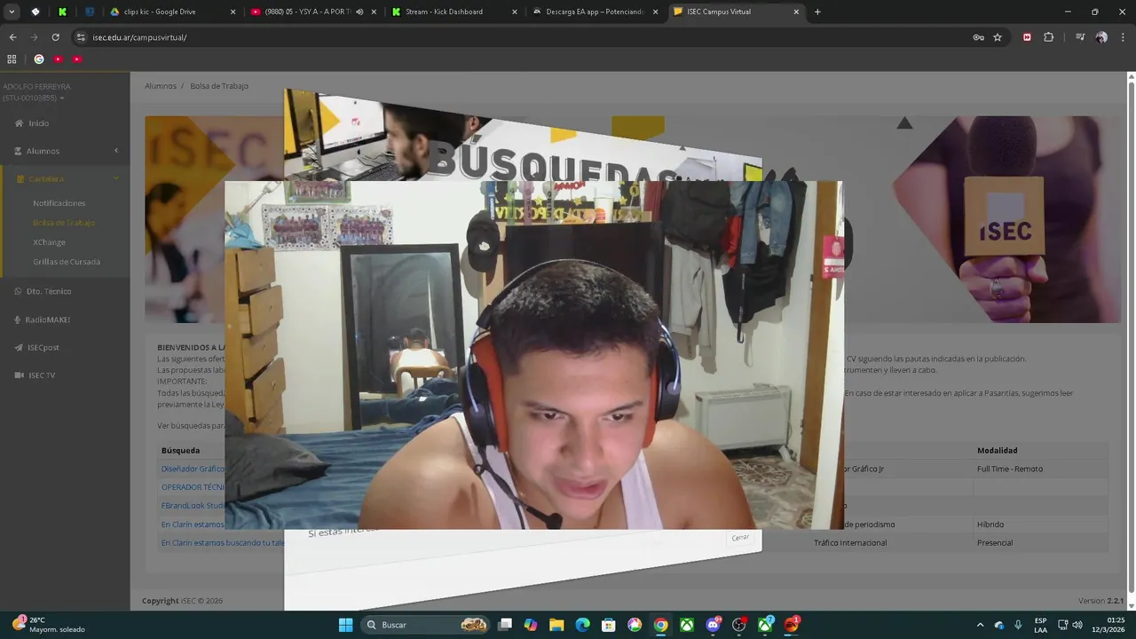Collapse the Cartelera sidebar section

coord(65,178)
